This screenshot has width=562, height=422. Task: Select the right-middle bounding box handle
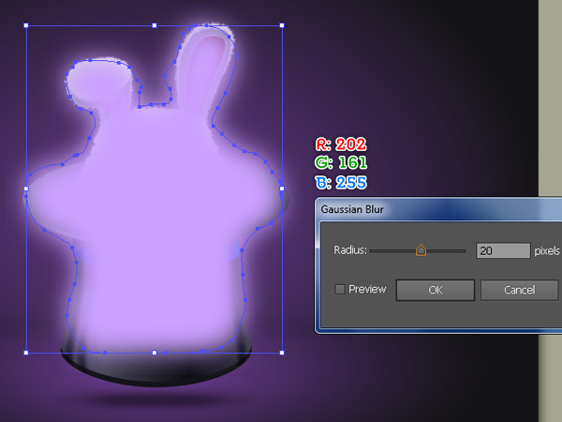tap(282, 188)
